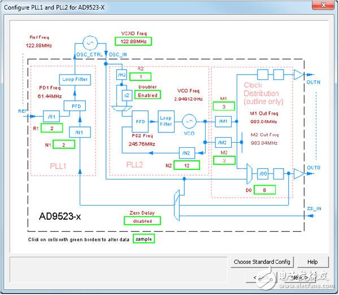Click the green-bordered sample cell
The width and height of the screenshot is (339, 295).
point(144,240)
